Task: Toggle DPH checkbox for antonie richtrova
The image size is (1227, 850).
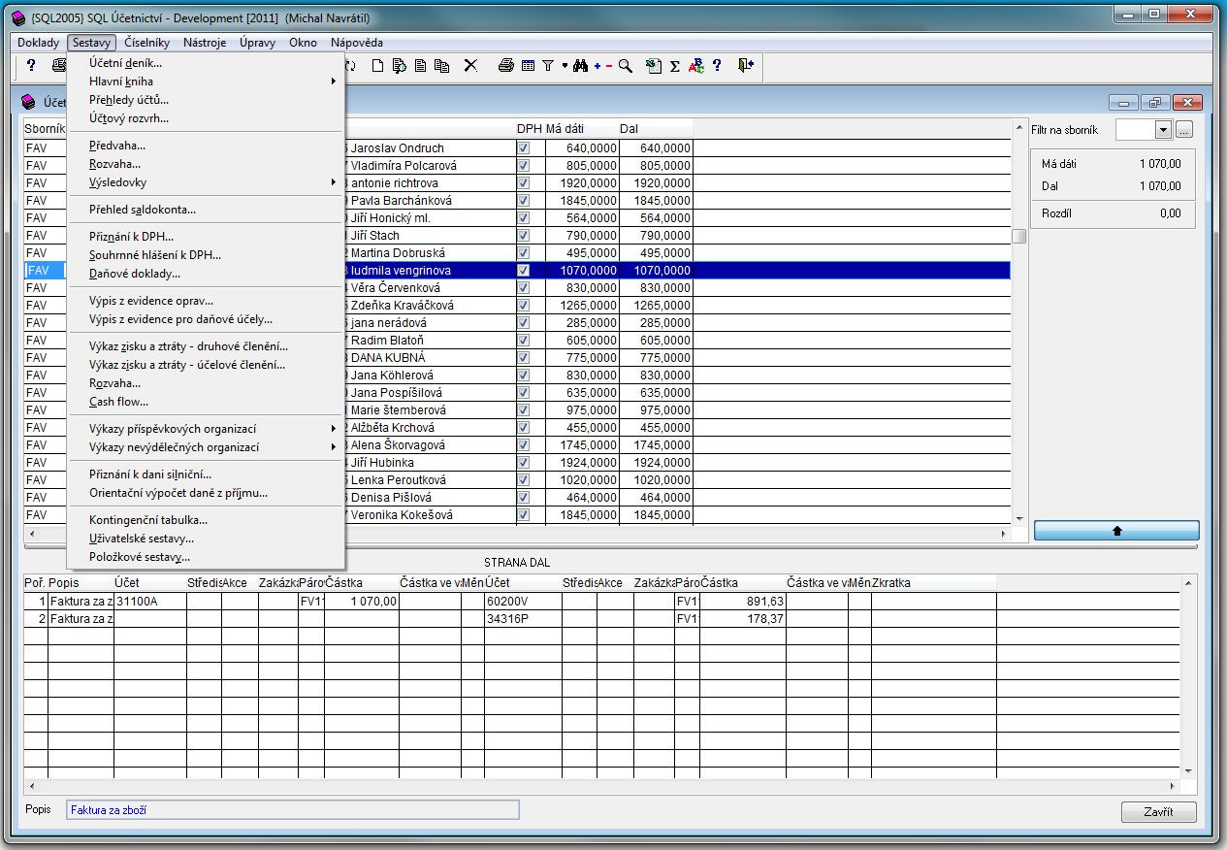Action: pos(524,183)
